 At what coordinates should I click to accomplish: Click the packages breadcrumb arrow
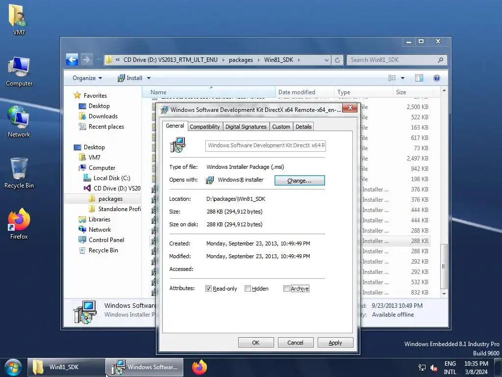click(x=259, y=60)
